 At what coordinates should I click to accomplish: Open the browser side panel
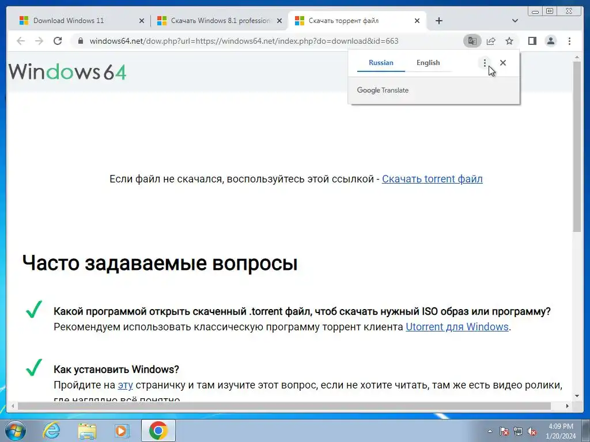tap(532, 41)
